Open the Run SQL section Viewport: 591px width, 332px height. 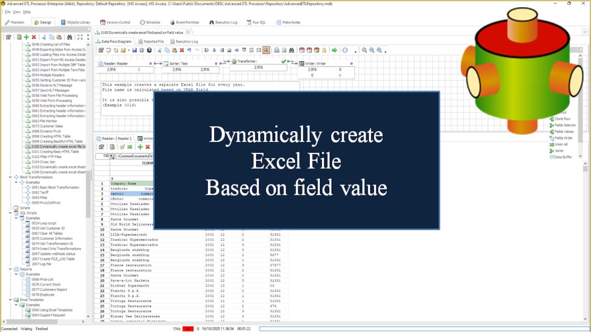(x=256, y=22)
